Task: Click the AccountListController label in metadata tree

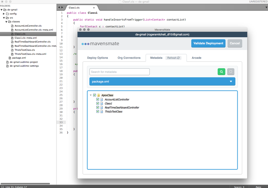Action: [117, 100]
